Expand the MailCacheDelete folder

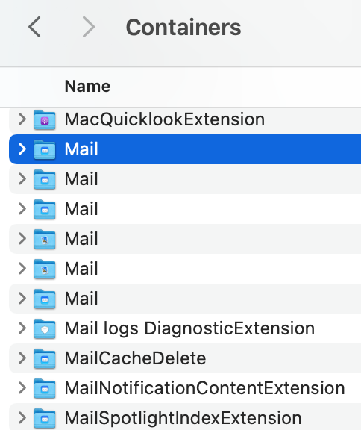(x=22, y=358)
